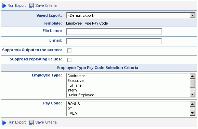The width and height of the screenshot is (198, 129).
Task: Click the bottom Run Export play icon
Action: click(x=4, y=123)
